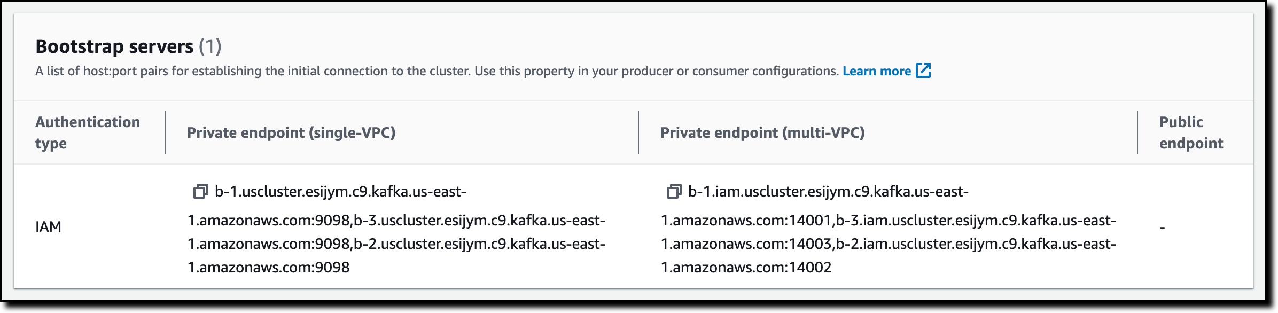Select the IAM authentication type cell

(48, 226)
